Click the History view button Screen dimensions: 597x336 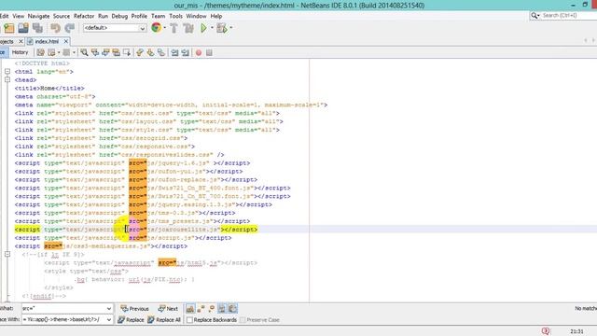pyautogui.click(x=20, y=52)
